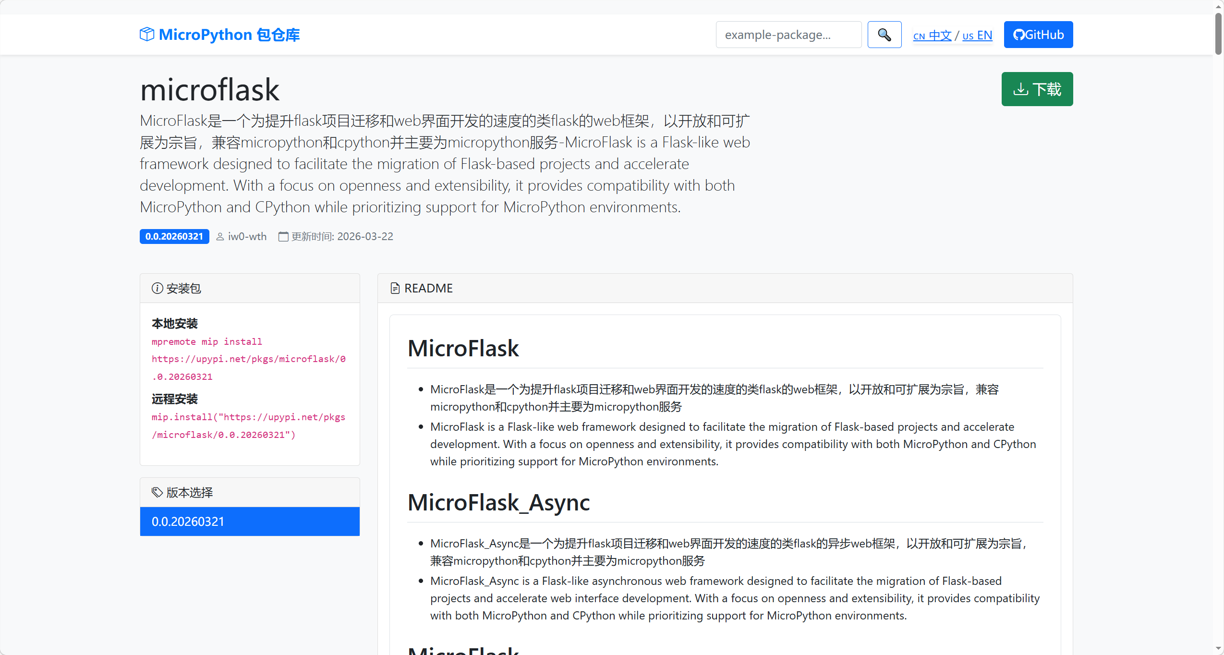Click the document icon next to README
1224x655 pixels.
(395, 288)
